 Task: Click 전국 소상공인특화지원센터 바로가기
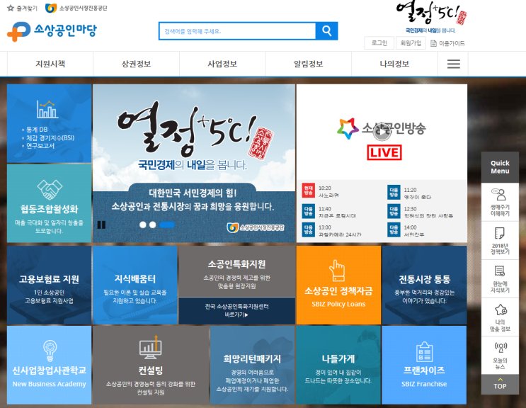[x=237, y=311]
